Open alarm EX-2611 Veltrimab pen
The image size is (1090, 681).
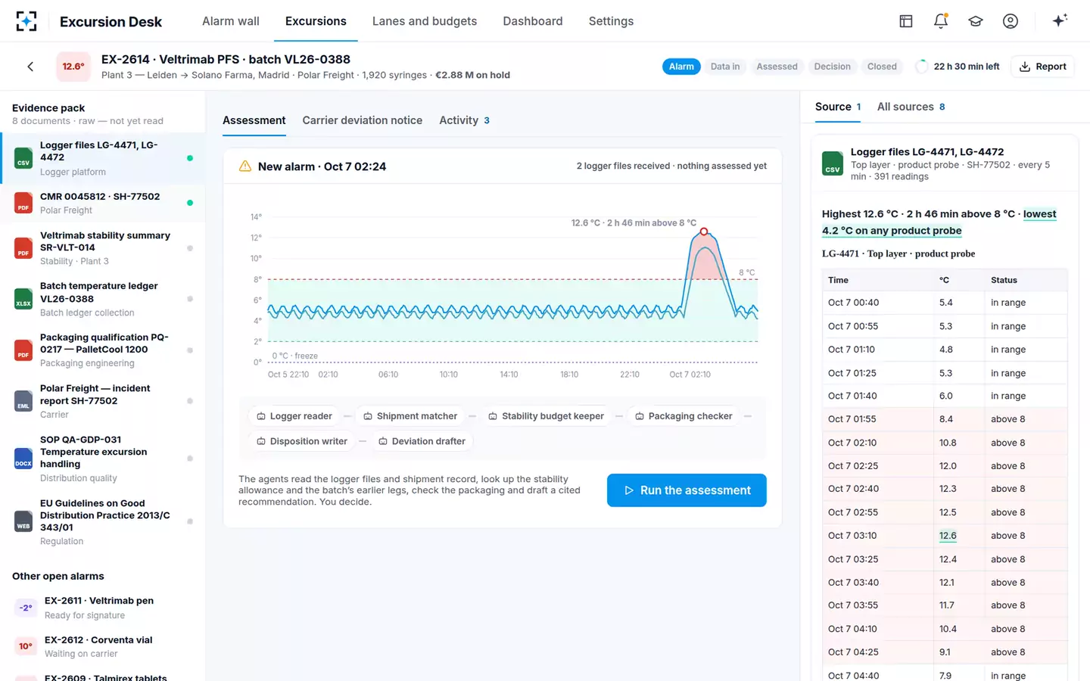[x=102, y=608]
